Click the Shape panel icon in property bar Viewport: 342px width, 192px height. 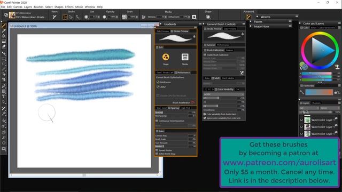tap(208, 17)
